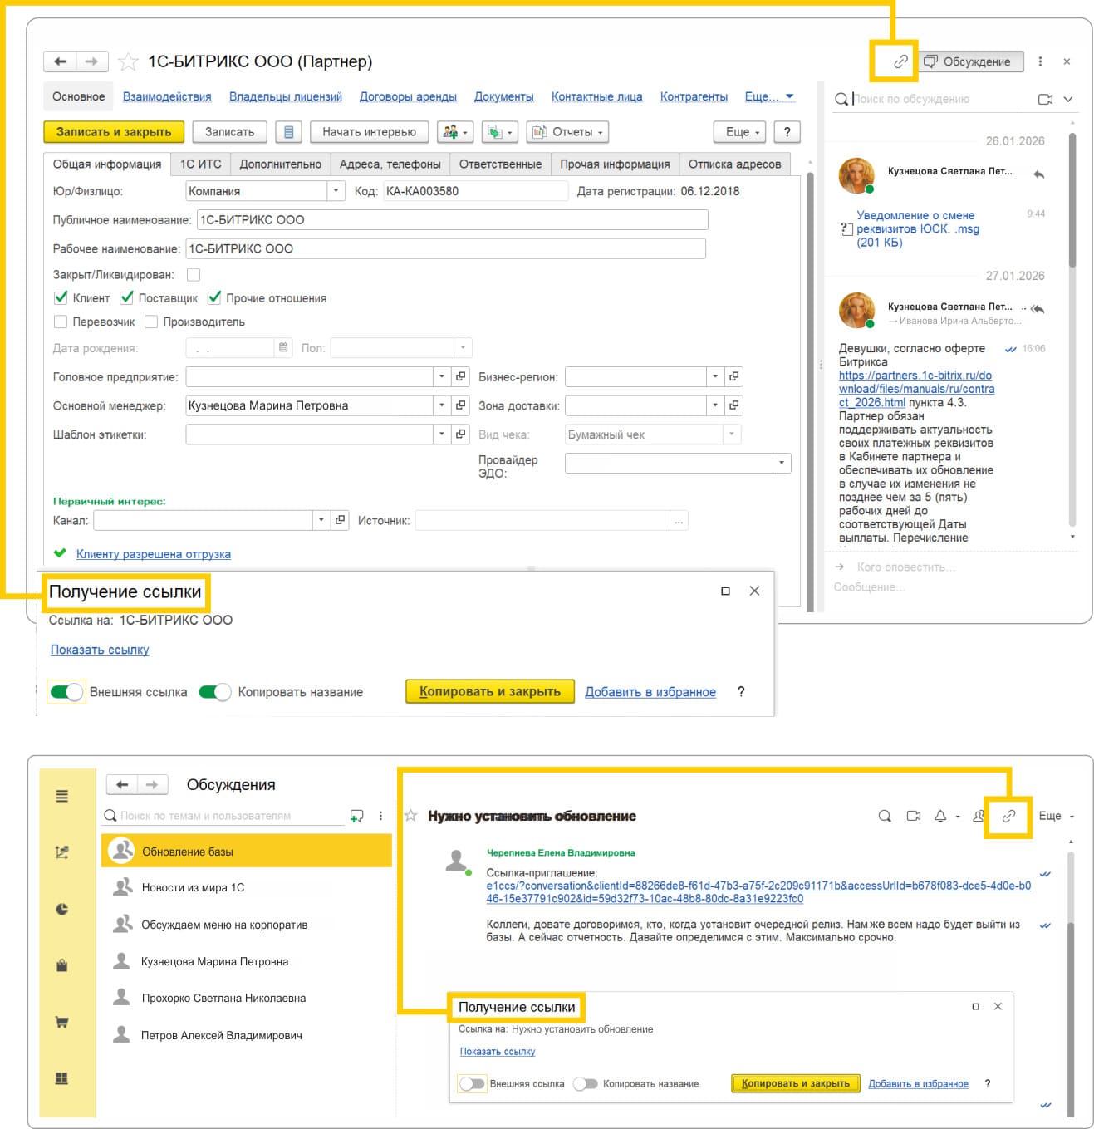1094x1129 pixels.
Task: Get the link of 'Нужно установить обновление' discussion
Action: tap(1008, 816)
